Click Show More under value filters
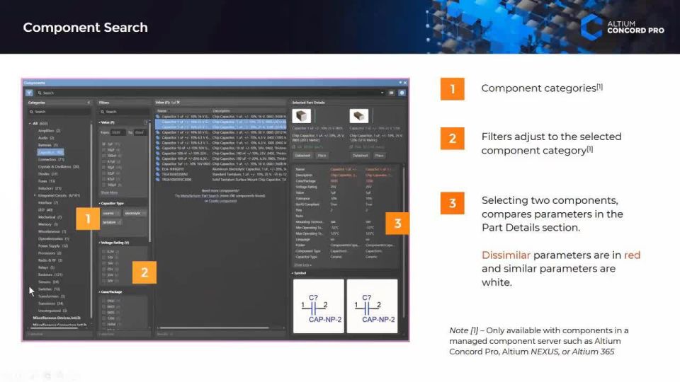Image resolution: width=680 pixels, height=382 pixels. pos(109,192)
